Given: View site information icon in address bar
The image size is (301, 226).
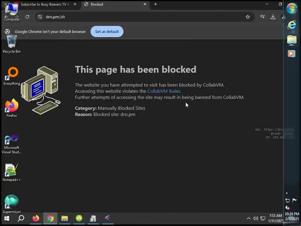Looking at the screenshot, I should pyautogui.click(x=40, y=17).
